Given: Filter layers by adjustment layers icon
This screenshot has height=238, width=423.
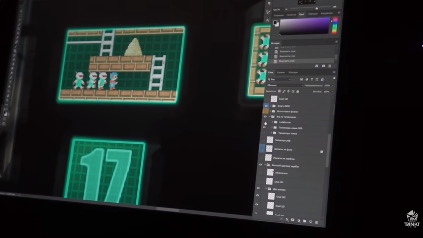Looking at the screenshot, I should coord(307,79).
